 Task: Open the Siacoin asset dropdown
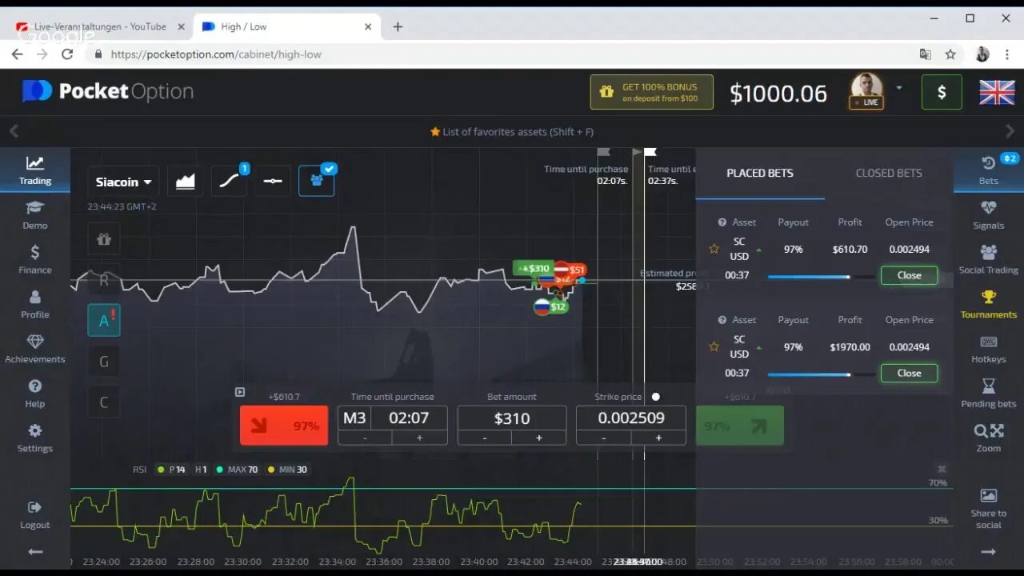122,181
